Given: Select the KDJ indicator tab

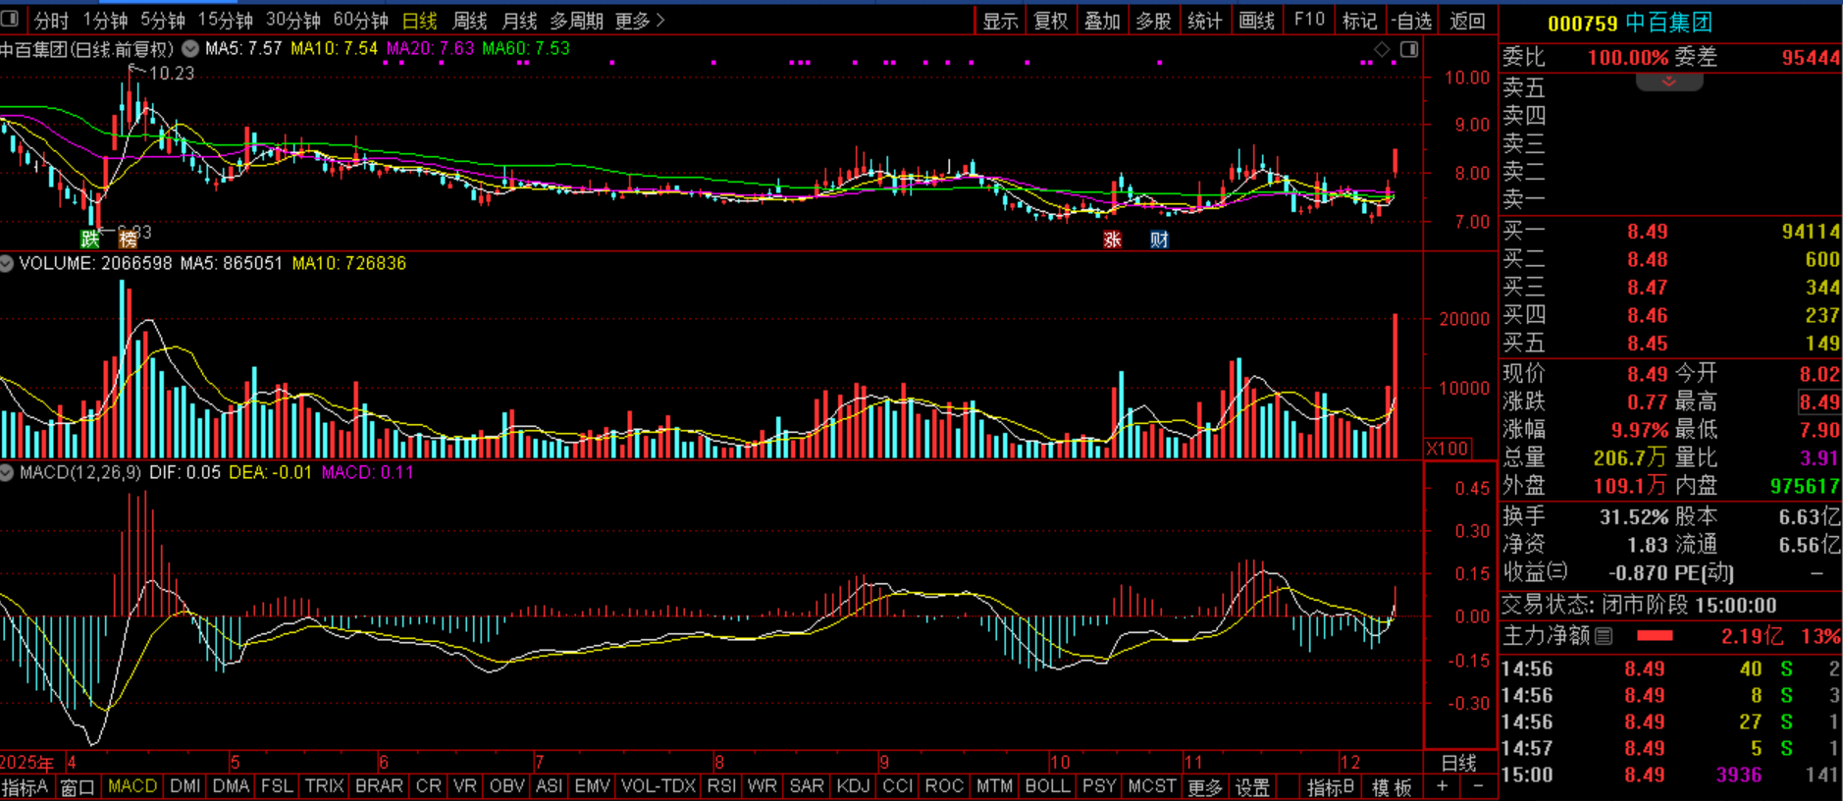Looking at the screenshot, I should [x=853, y=786].
